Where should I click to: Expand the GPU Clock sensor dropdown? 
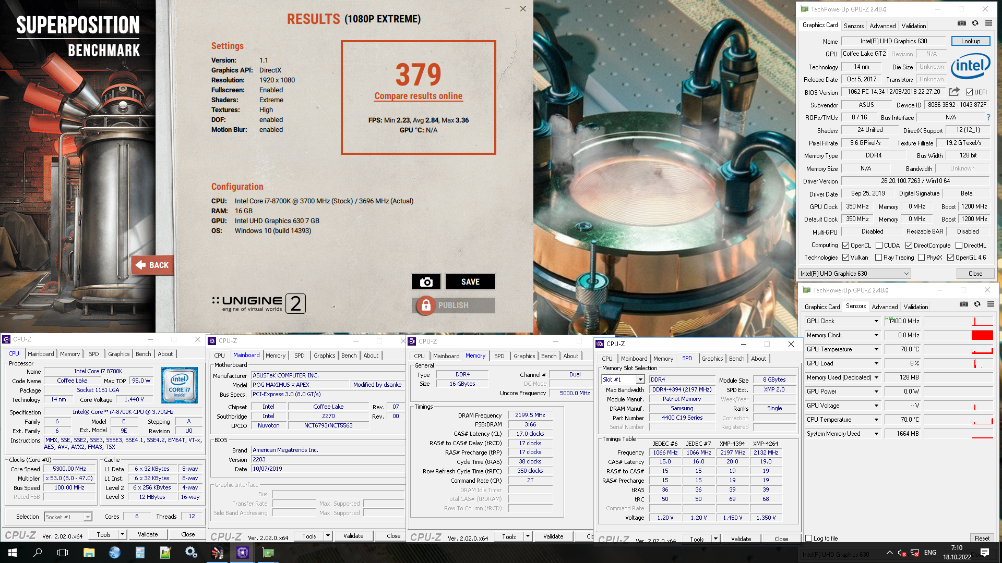coord(876,321)
